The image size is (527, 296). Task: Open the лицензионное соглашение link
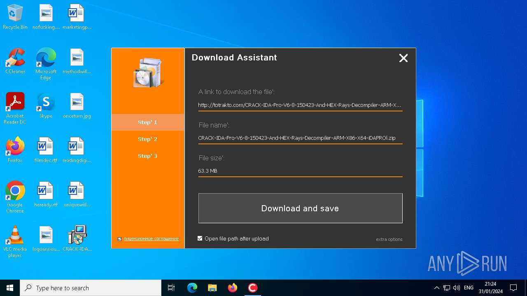[151, 239]
